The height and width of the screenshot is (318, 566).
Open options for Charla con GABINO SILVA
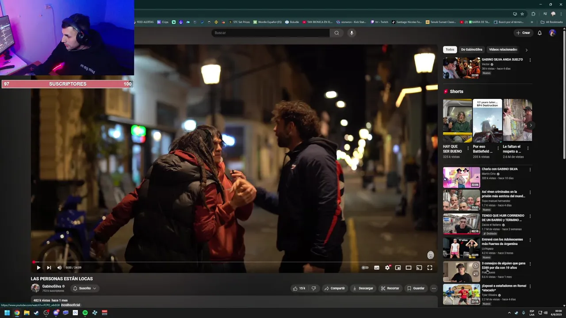530,170
